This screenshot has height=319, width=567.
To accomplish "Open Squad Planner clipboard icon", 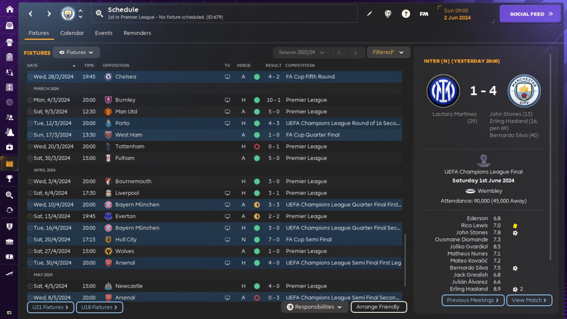I will [x=9, y=57].
